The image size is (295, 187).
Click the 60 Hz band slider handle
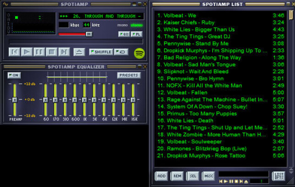tap(45, 100)
